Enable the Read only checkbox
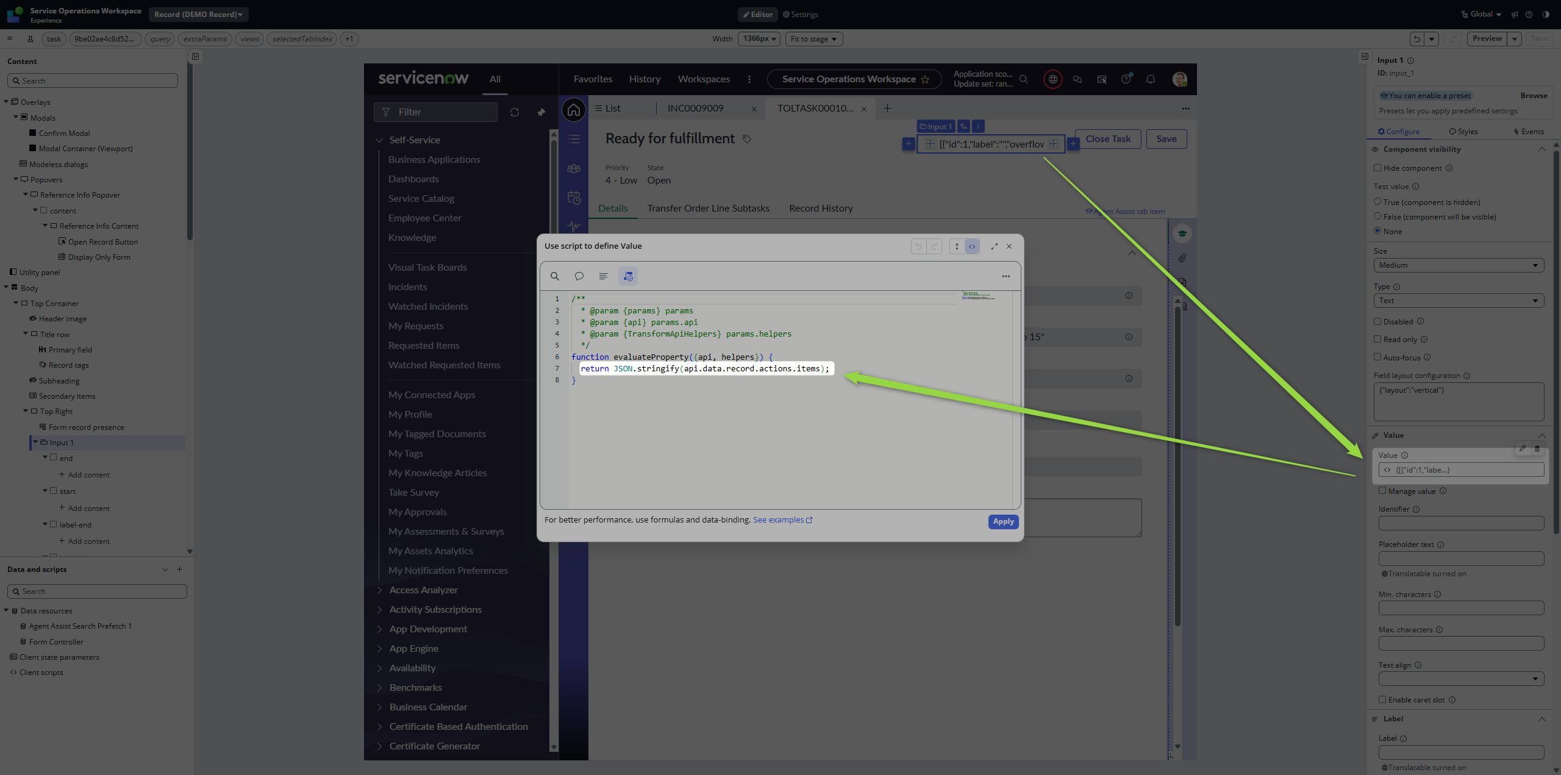The image size is (1561, 775). pos(1377,339)
